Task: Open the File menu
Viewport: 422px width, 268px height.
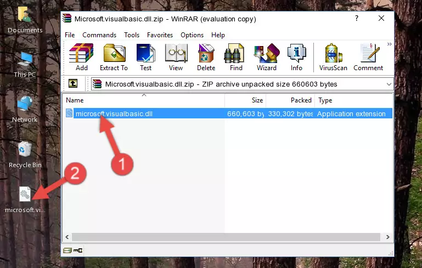Action: tap(70, 35)
